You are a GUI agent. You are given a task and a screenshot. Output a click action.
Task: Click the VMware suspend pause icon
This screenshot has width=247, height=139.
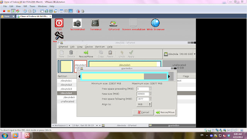tap(8, 11)
